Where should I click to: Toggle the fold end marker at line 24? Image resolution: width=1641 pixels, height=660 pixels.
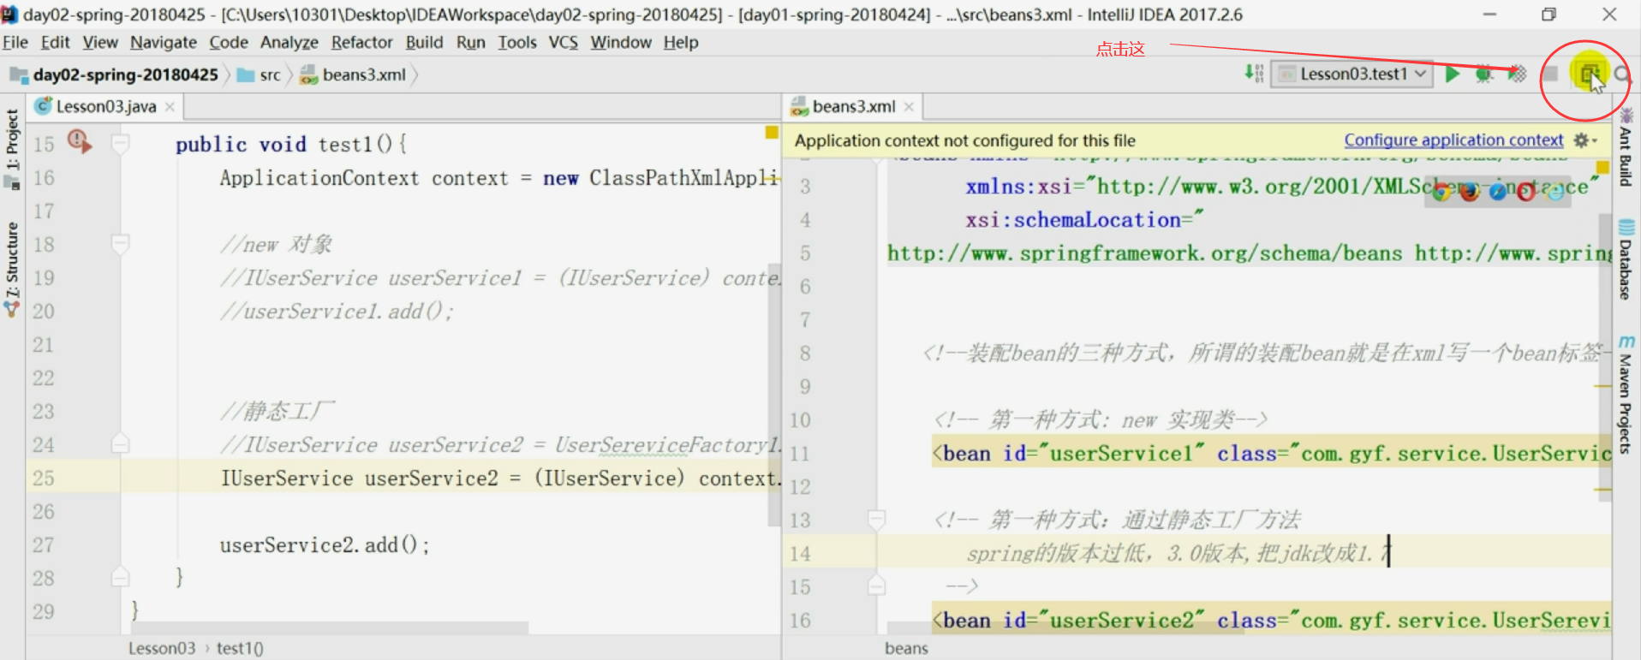point(121,443)
